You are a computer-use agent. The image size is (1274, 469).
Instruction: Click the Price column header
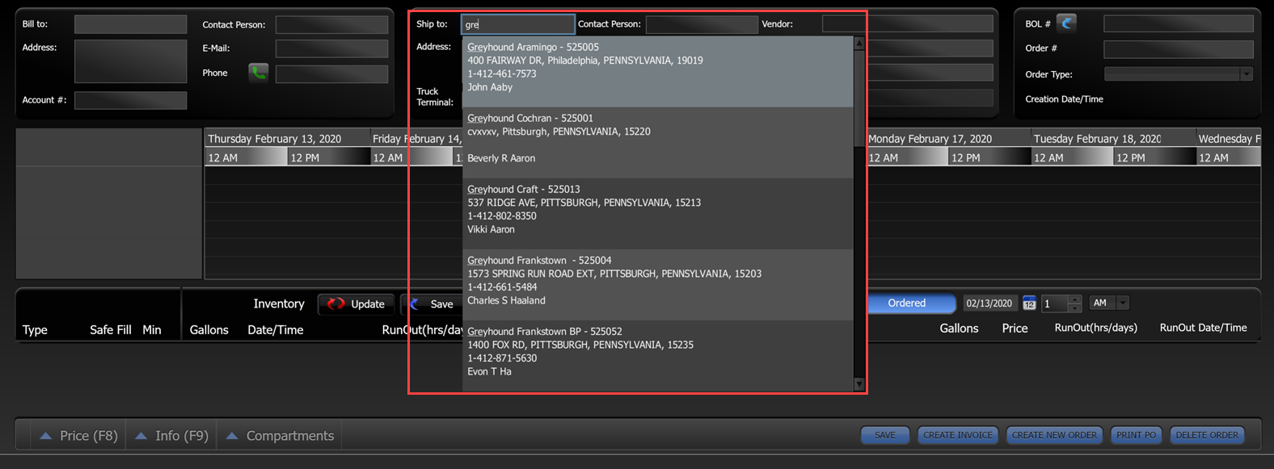1015,329
